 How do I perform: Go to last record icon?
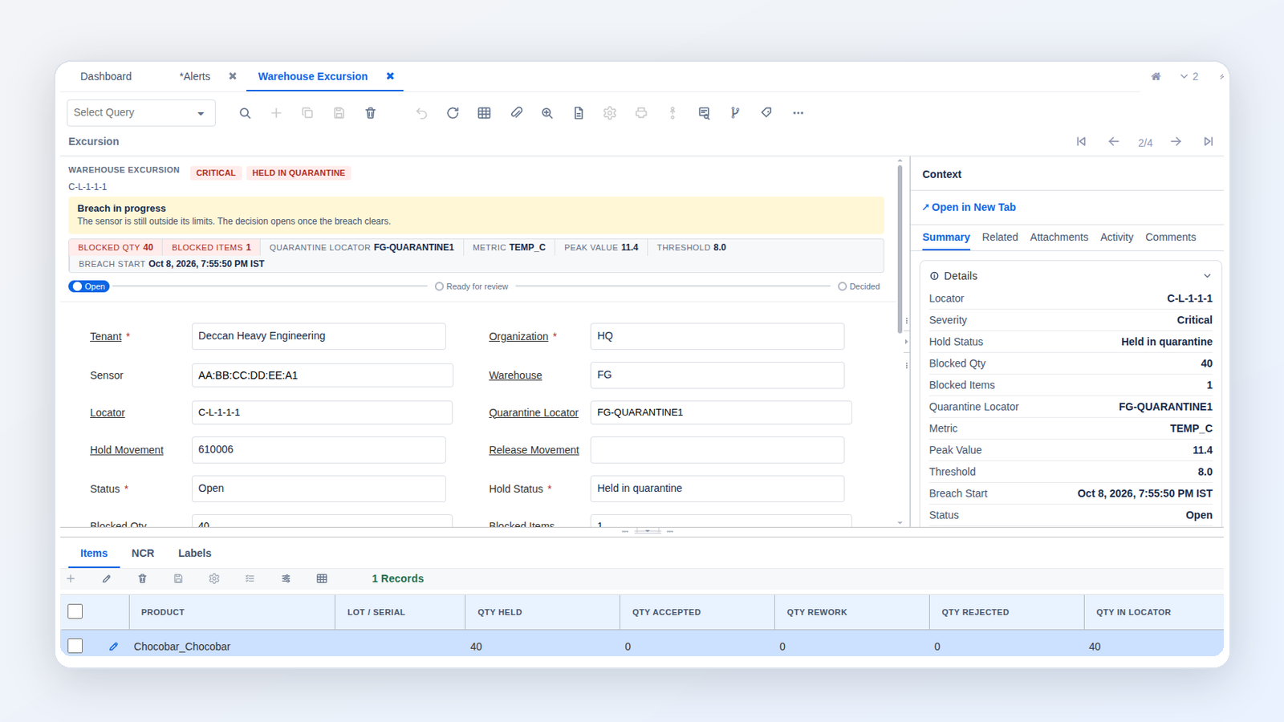pyautogui.click(x=1209, y=141)
